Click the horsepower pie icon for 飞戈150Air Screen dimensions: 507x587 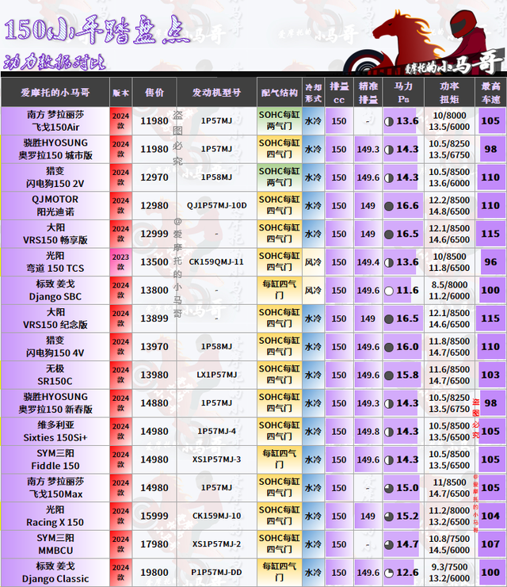click(389, 121)
